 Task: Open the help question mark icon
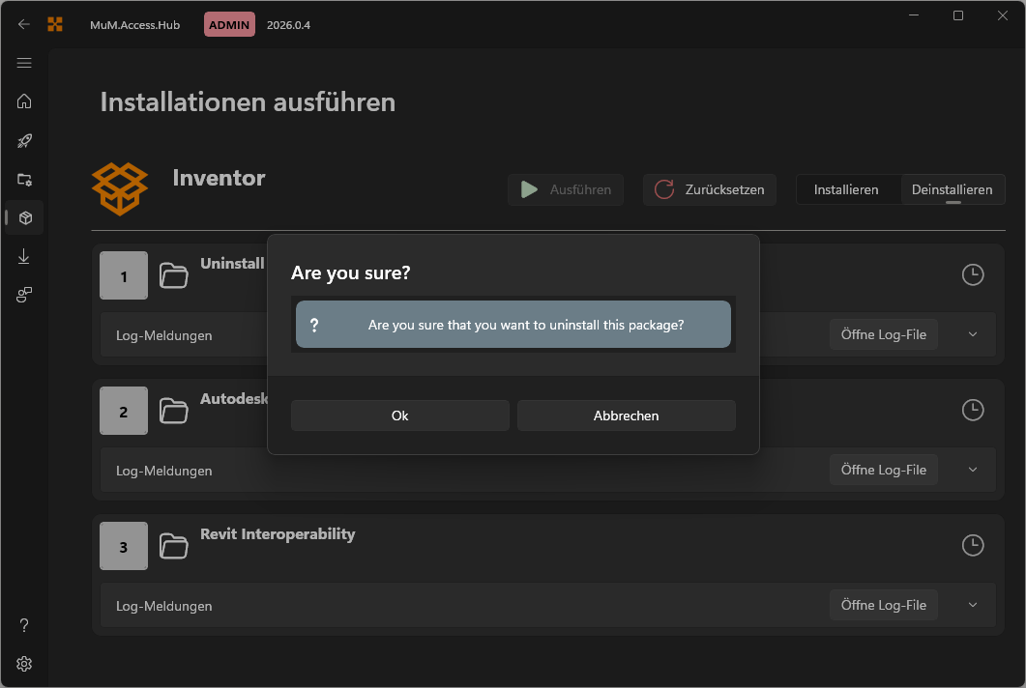(24, 625)
